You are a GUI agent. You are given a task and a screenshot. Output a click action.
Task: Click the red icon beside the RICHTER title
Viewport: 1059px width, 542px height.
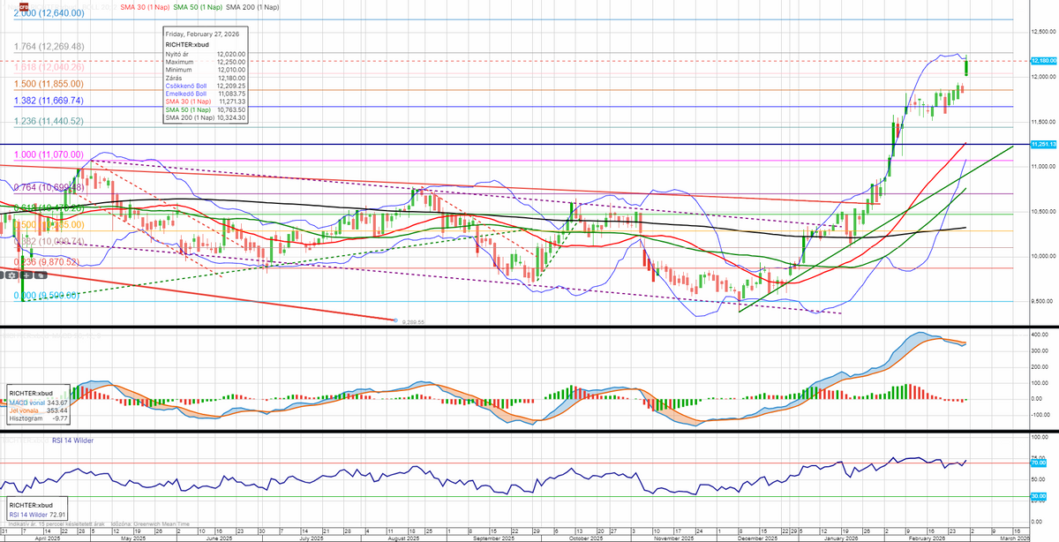click(x=25, y=5)
